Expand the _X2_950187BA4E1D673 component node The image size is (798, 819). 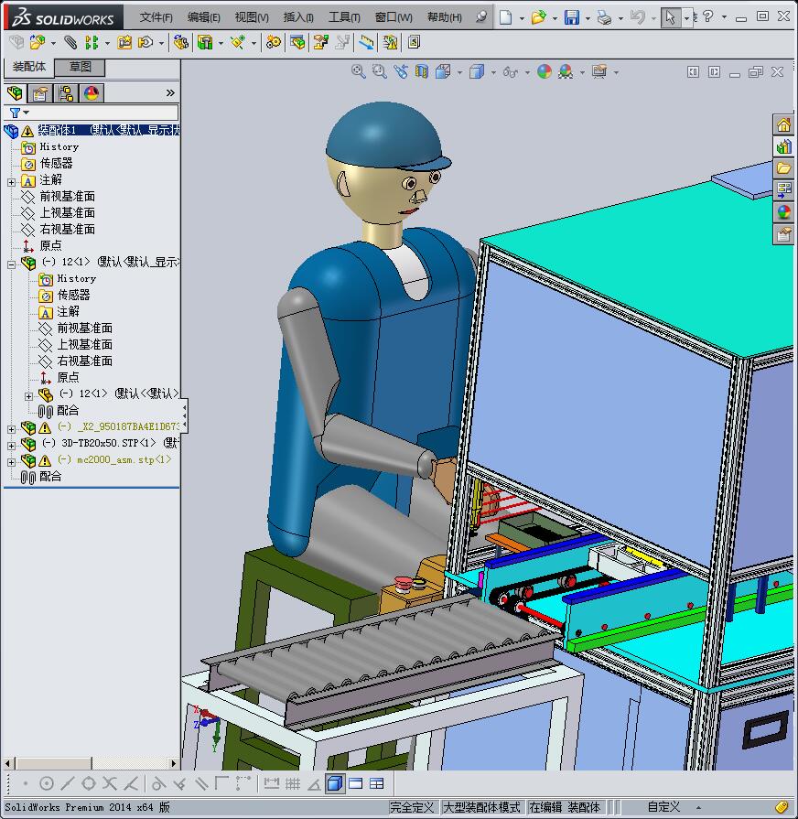click(x=12, y=429)
